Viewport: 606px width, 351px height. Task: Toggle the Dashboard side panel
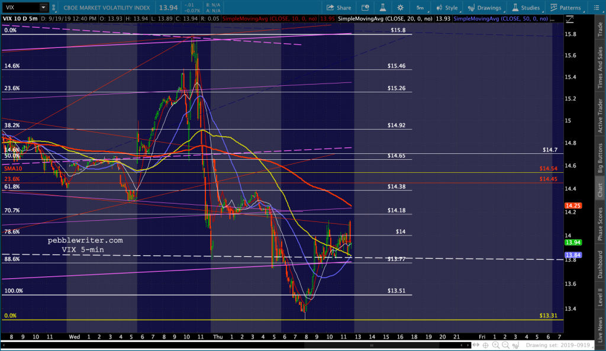pyautogui.click(x=600, y=265)
